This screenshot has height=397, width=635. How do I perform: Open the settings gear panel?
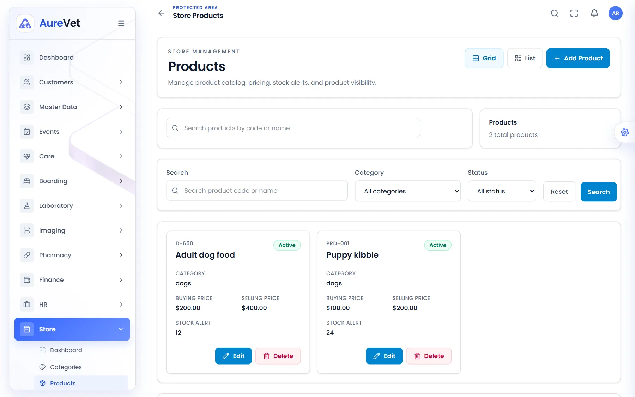pos(625,132)
